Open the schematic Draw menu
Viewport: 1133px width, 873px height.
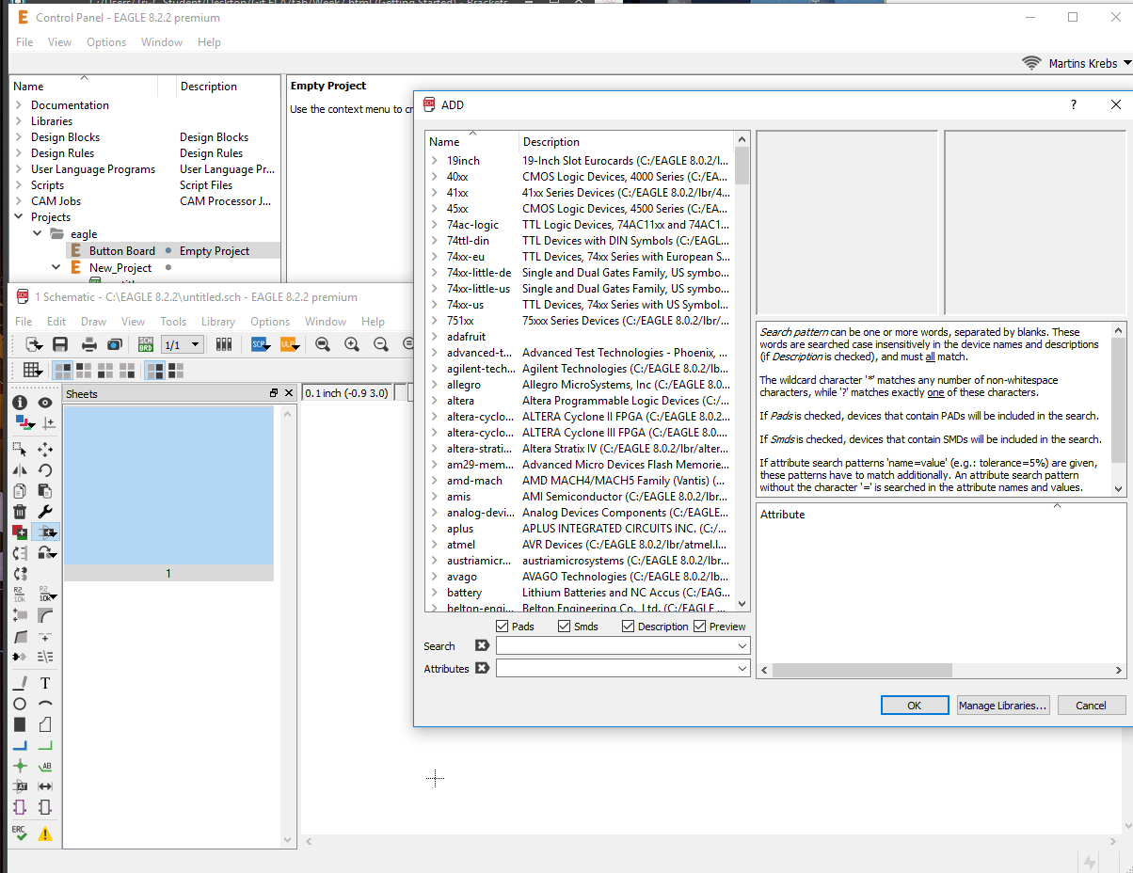93,322
